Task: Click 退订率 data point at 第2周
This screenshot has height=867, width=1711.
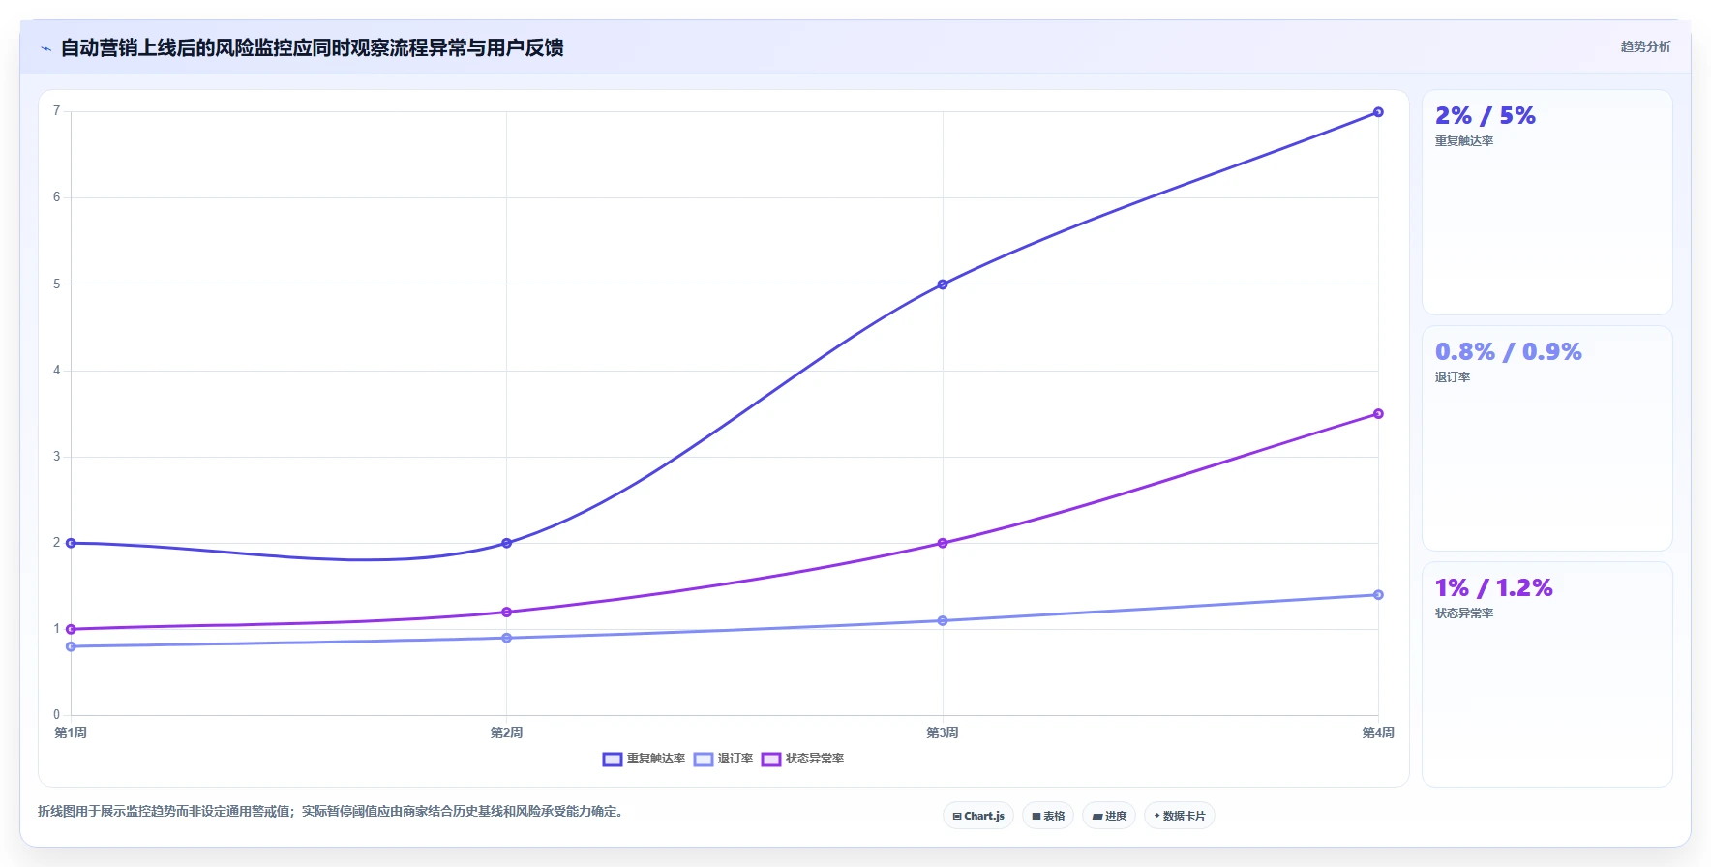Action: (x=506, y=638)
